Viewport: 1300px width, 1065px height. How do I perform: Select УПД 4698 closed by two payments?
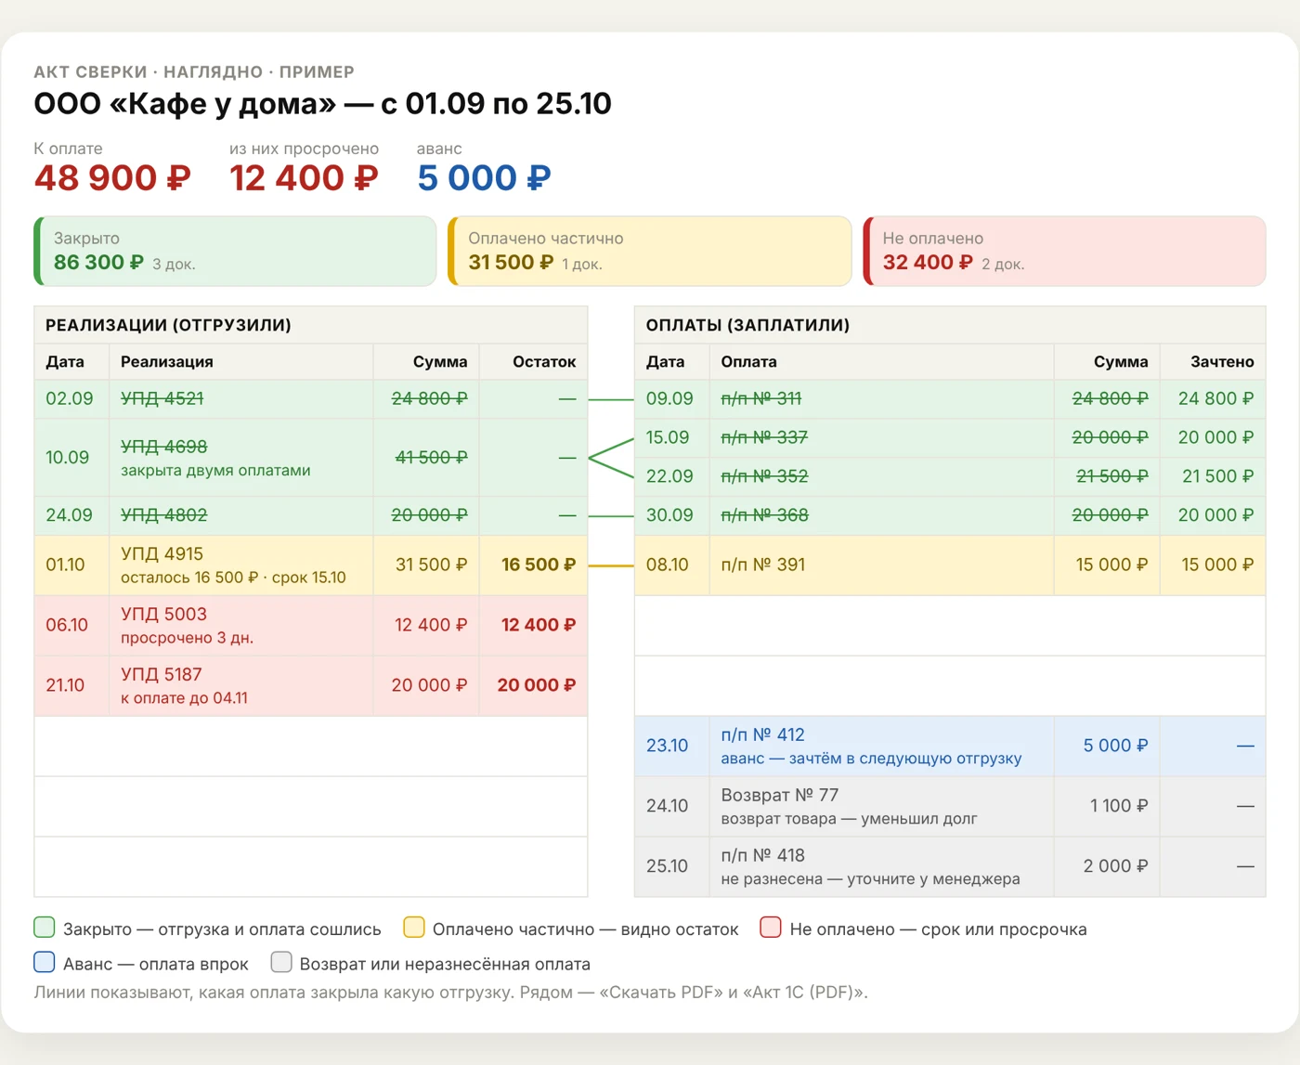point(311,458)
